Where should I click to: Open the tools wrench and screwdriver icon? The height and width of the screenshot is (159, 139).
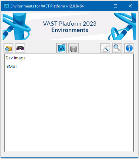tap(105, 48)
